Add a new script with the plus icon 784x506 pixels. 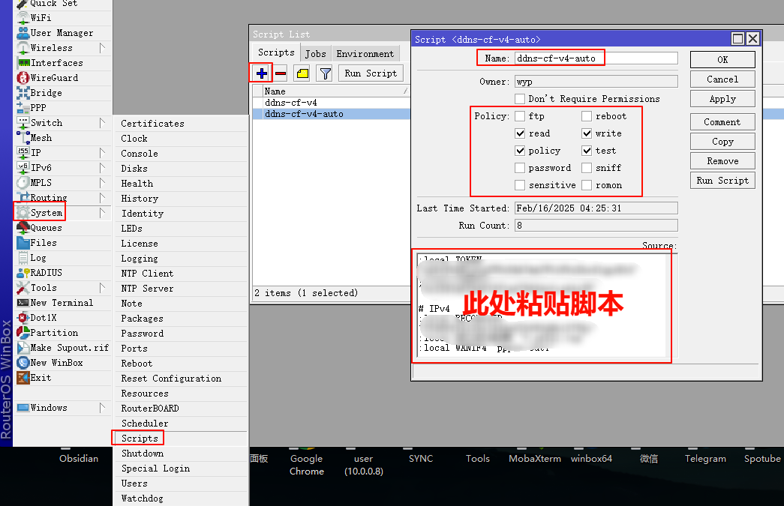[262, 73]
